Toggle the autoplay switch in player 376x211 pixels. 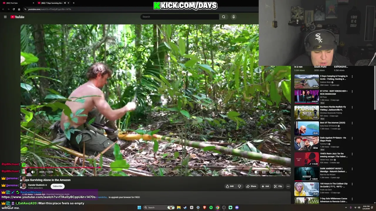pyautogui.click(x=257, y=172)
